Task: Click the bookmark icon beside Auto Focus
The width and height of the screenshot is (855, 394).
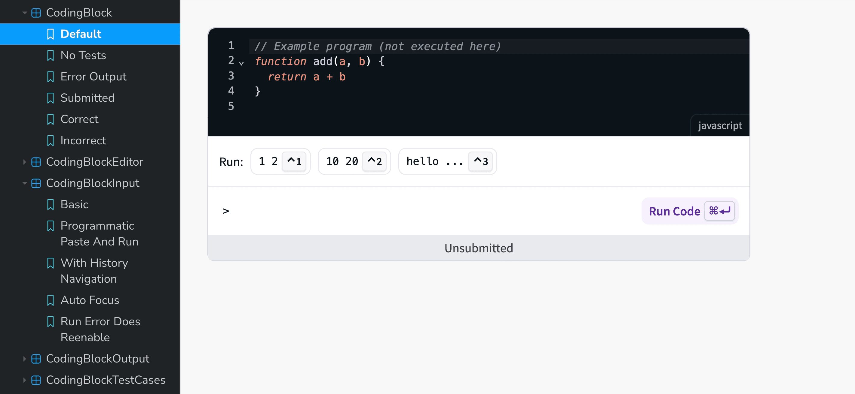Action: click(51, 300)
